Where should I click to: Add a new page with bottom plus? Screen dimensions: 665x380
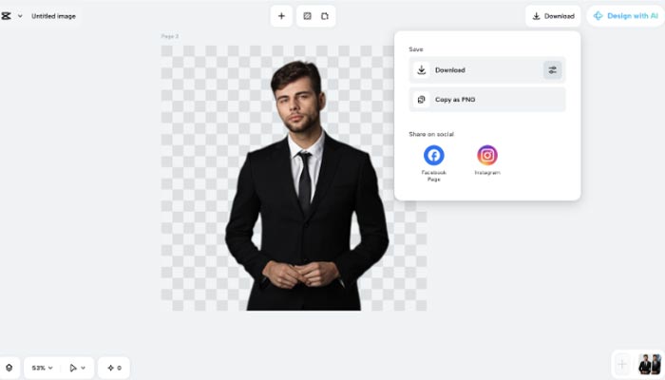pos(621,364)
